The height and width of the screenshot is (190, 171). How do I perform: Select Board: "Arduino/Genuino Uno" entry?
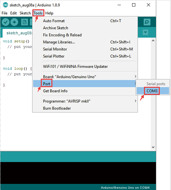click(85, 77)
